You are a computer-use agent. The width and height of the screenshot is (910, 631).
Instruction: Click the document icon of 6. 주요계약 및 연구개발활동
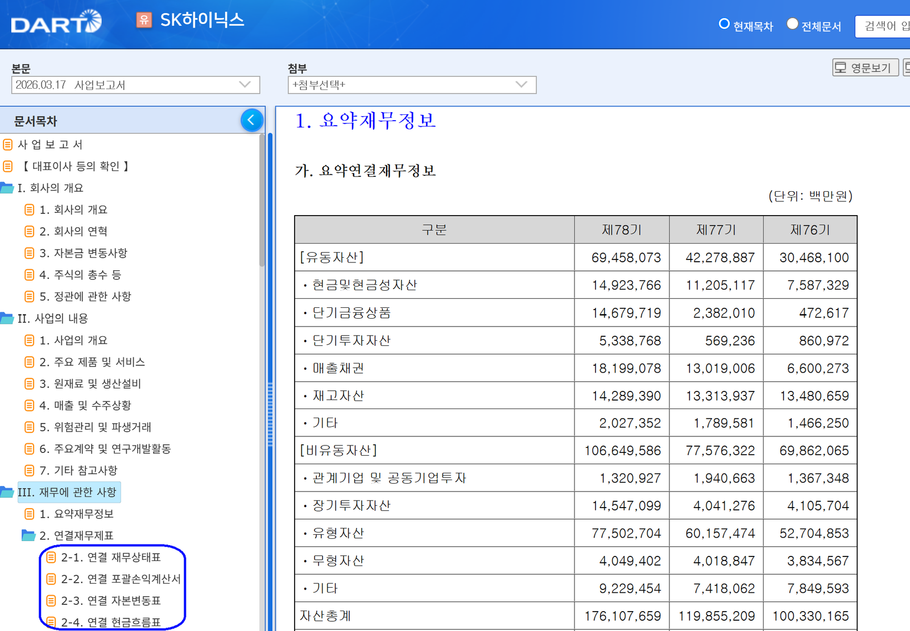[x=30, y=449]
